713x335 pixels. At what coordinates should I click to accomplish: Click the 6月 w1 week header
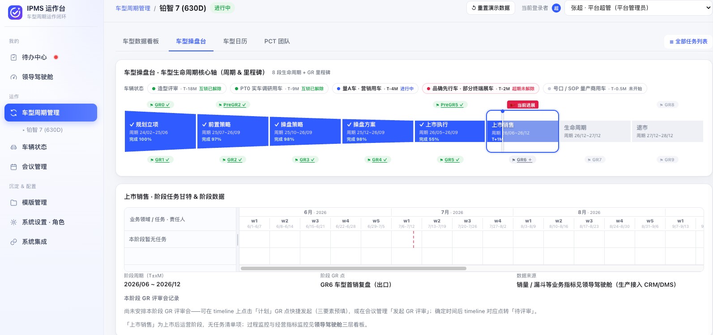pos(254,223)
